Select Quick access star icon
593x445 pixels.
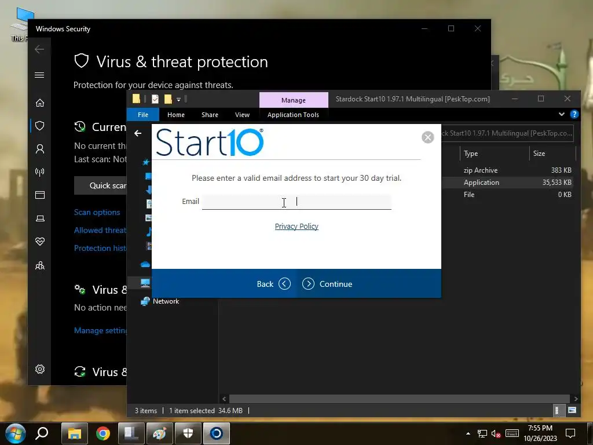click(146, 162)
